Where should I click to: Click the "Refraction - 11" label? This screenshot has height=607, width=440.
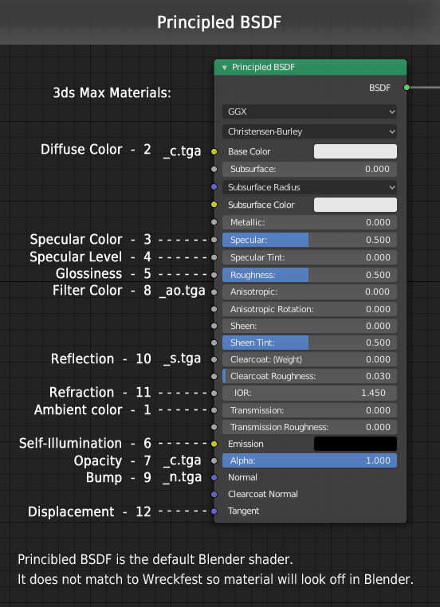point(100,393)
